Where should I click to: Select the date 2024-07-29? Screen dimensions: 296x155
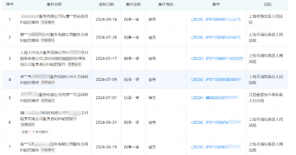click(x=106, y=37)
